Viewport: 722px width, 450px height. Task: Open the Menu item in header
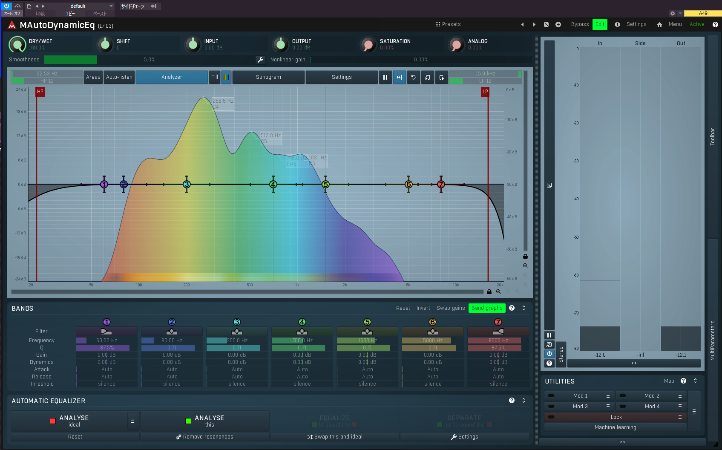pos(675,24)
